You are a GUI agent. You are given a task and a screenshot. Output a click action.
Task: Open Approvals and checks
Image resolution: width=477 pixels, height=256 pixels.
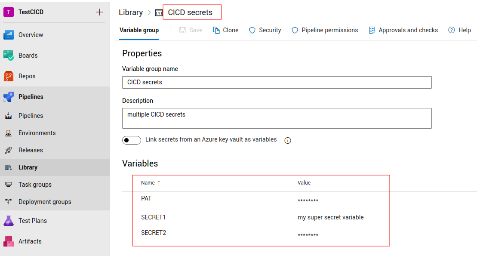[x=408, y=30]
